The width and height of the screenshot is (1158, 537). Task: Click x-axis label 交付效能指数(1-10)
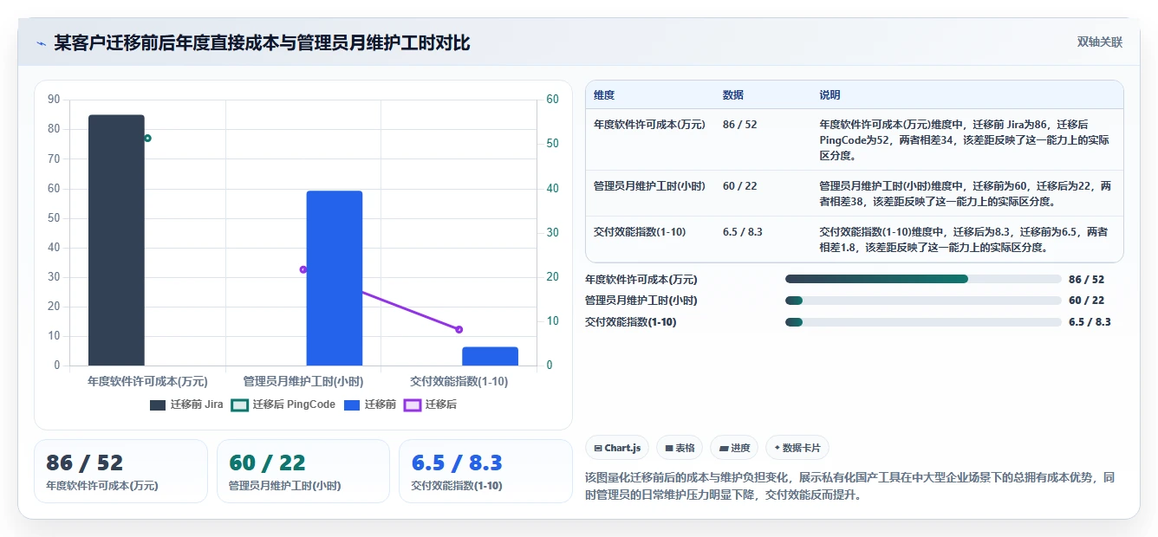459,381
